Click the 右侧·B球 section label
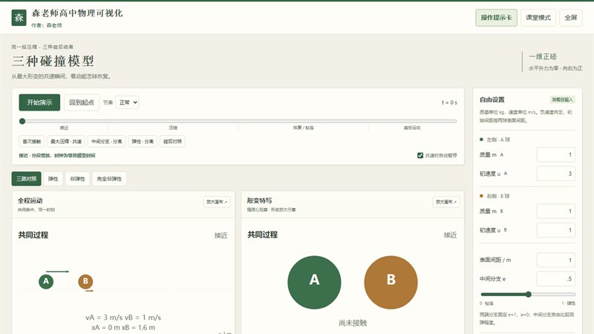594x334 pixels. pos(498,196)
